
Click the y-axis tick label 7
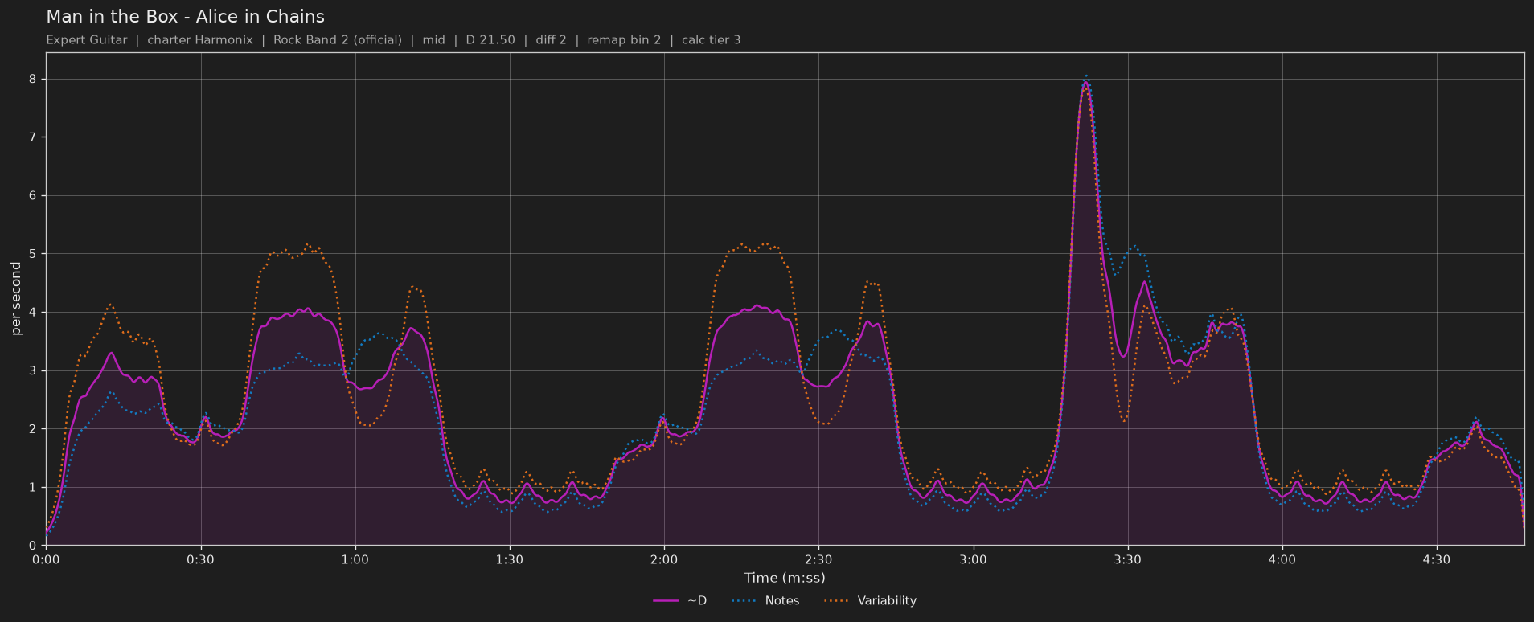click(34, 137)
